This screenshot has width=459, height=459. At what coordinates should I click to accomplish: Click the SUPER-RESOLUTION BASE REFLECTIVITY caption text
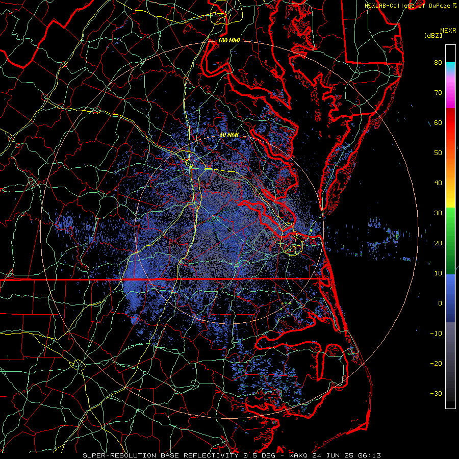click(x=161, y=455)
